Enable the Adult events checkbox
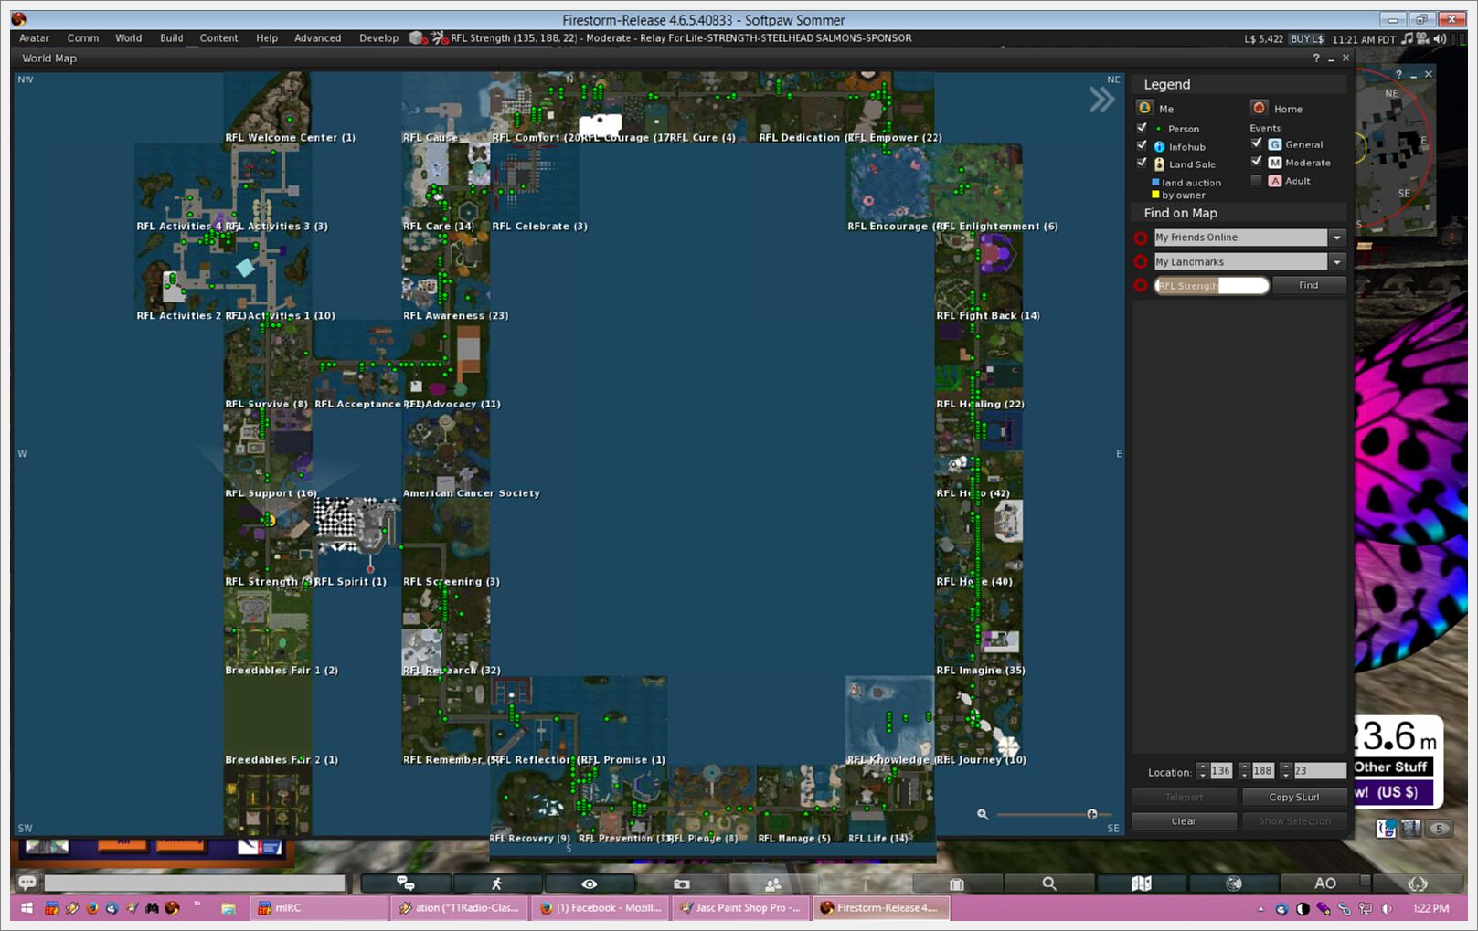The height and width of the screenshot is (931, 1478). point(1257,181)
